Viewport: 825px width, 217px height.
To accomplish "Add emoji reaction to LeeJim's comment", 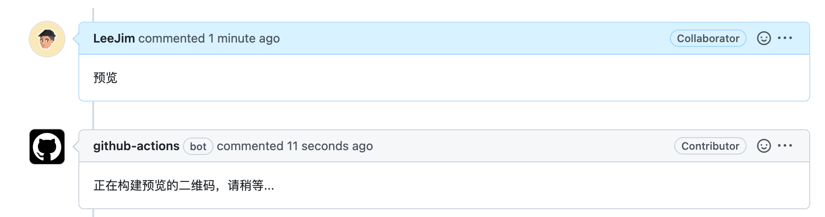I will (764, 38).
